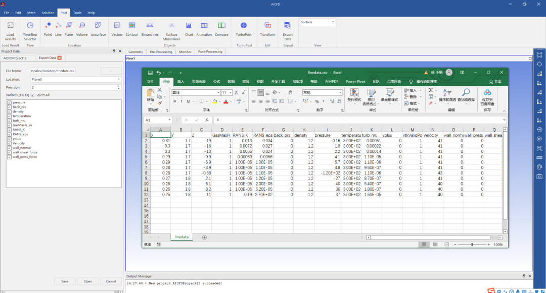The height and width of the screenshot is (293, 546).
Task: Click the Excel zoom slider handle
Action: pos(472,245)
